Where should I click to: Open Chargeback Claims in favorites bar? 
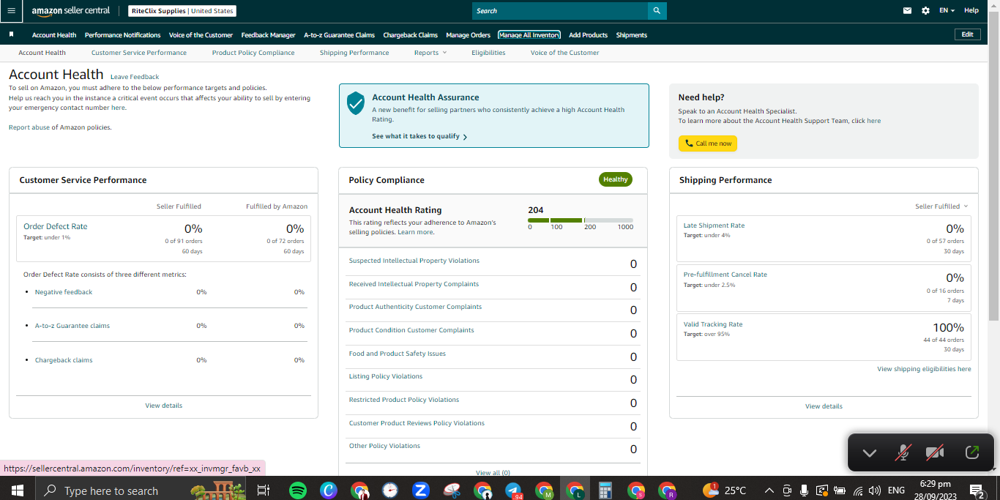(x=411, y=35)
